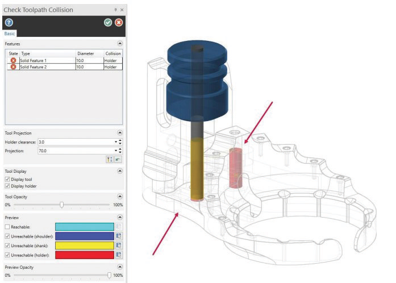Uncheck the Display tool checkbox

coord(7,179)
